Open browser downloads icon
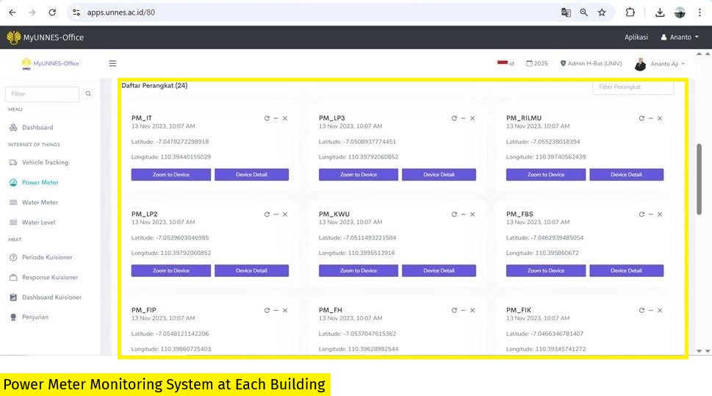The width and height of the screenshot is (712, 396). pos(660,12)
